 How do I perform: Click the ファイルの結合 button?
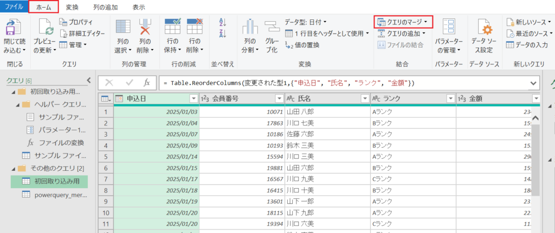coord(400,45)
